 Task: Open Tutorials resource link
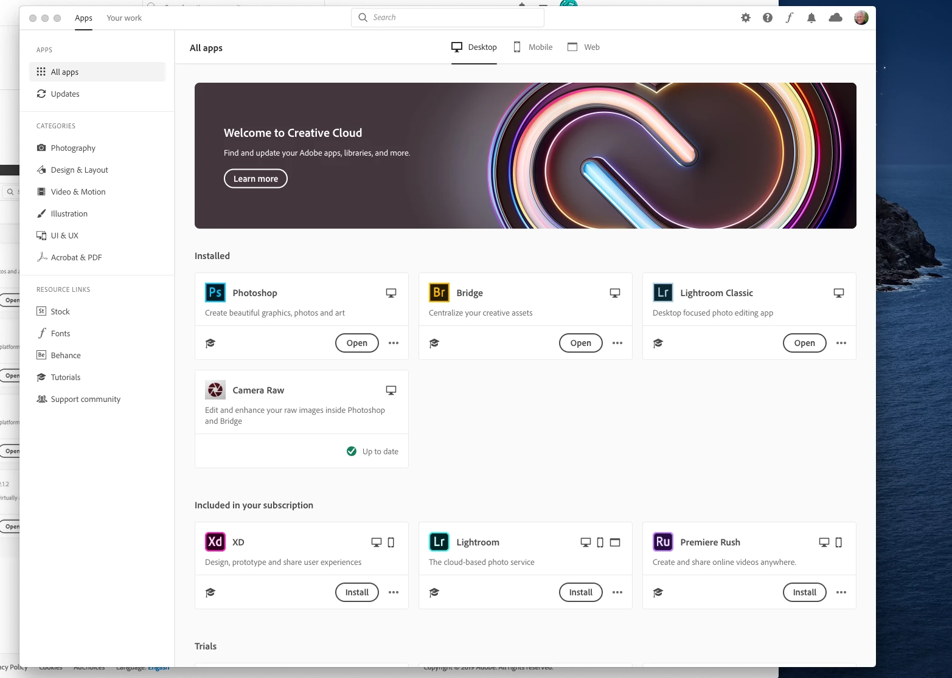97,377
